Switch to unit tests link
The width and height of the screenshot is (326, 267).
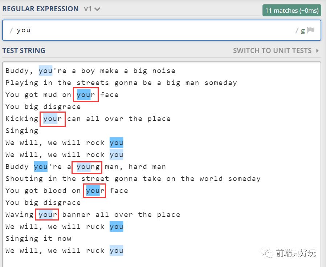272,50
